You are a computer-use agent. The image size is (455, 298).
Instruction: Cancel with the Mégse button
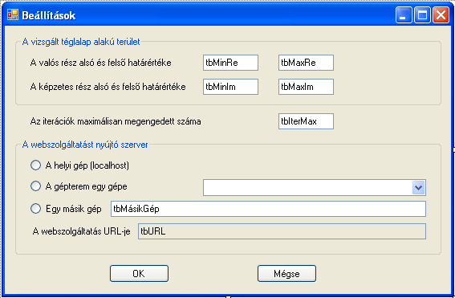[286, 274]
